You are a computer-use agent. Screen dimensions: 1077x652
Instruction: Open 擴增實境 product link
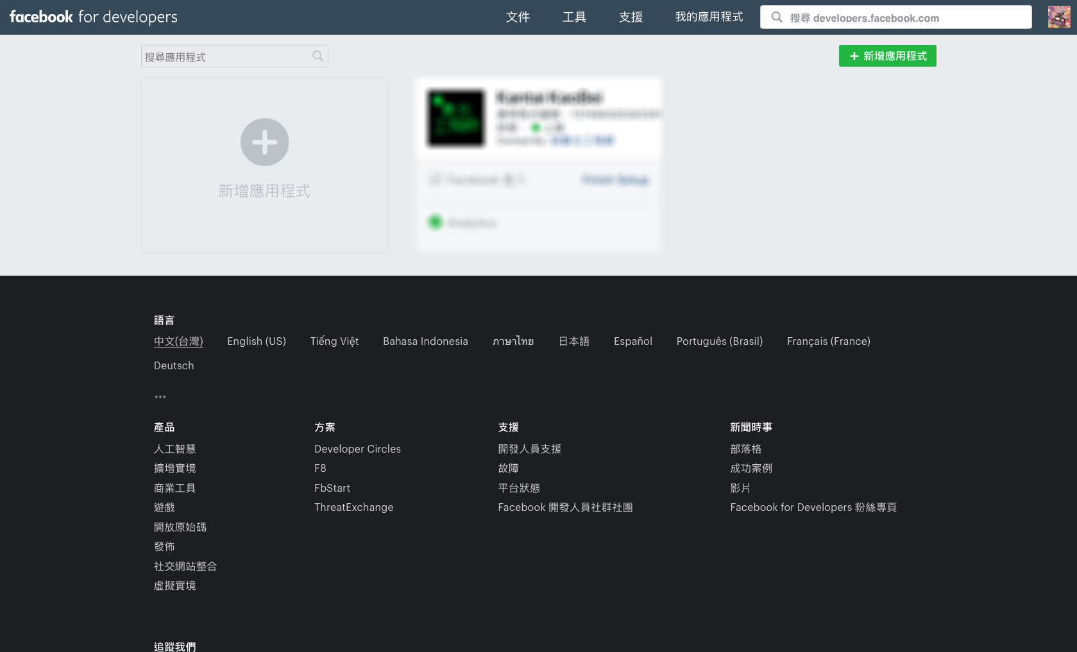pyautogui.click(x=175, y=469)
